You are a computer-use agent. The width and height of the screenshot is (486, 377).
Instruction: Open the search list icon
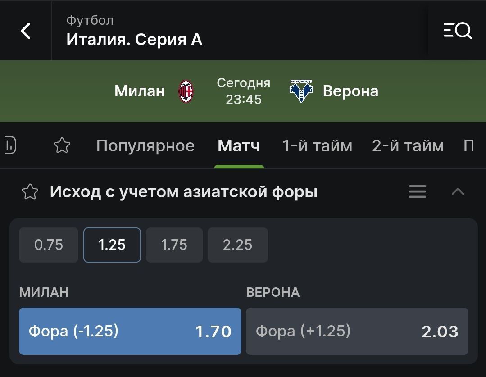pyautogui.click(x=458, y=30)
